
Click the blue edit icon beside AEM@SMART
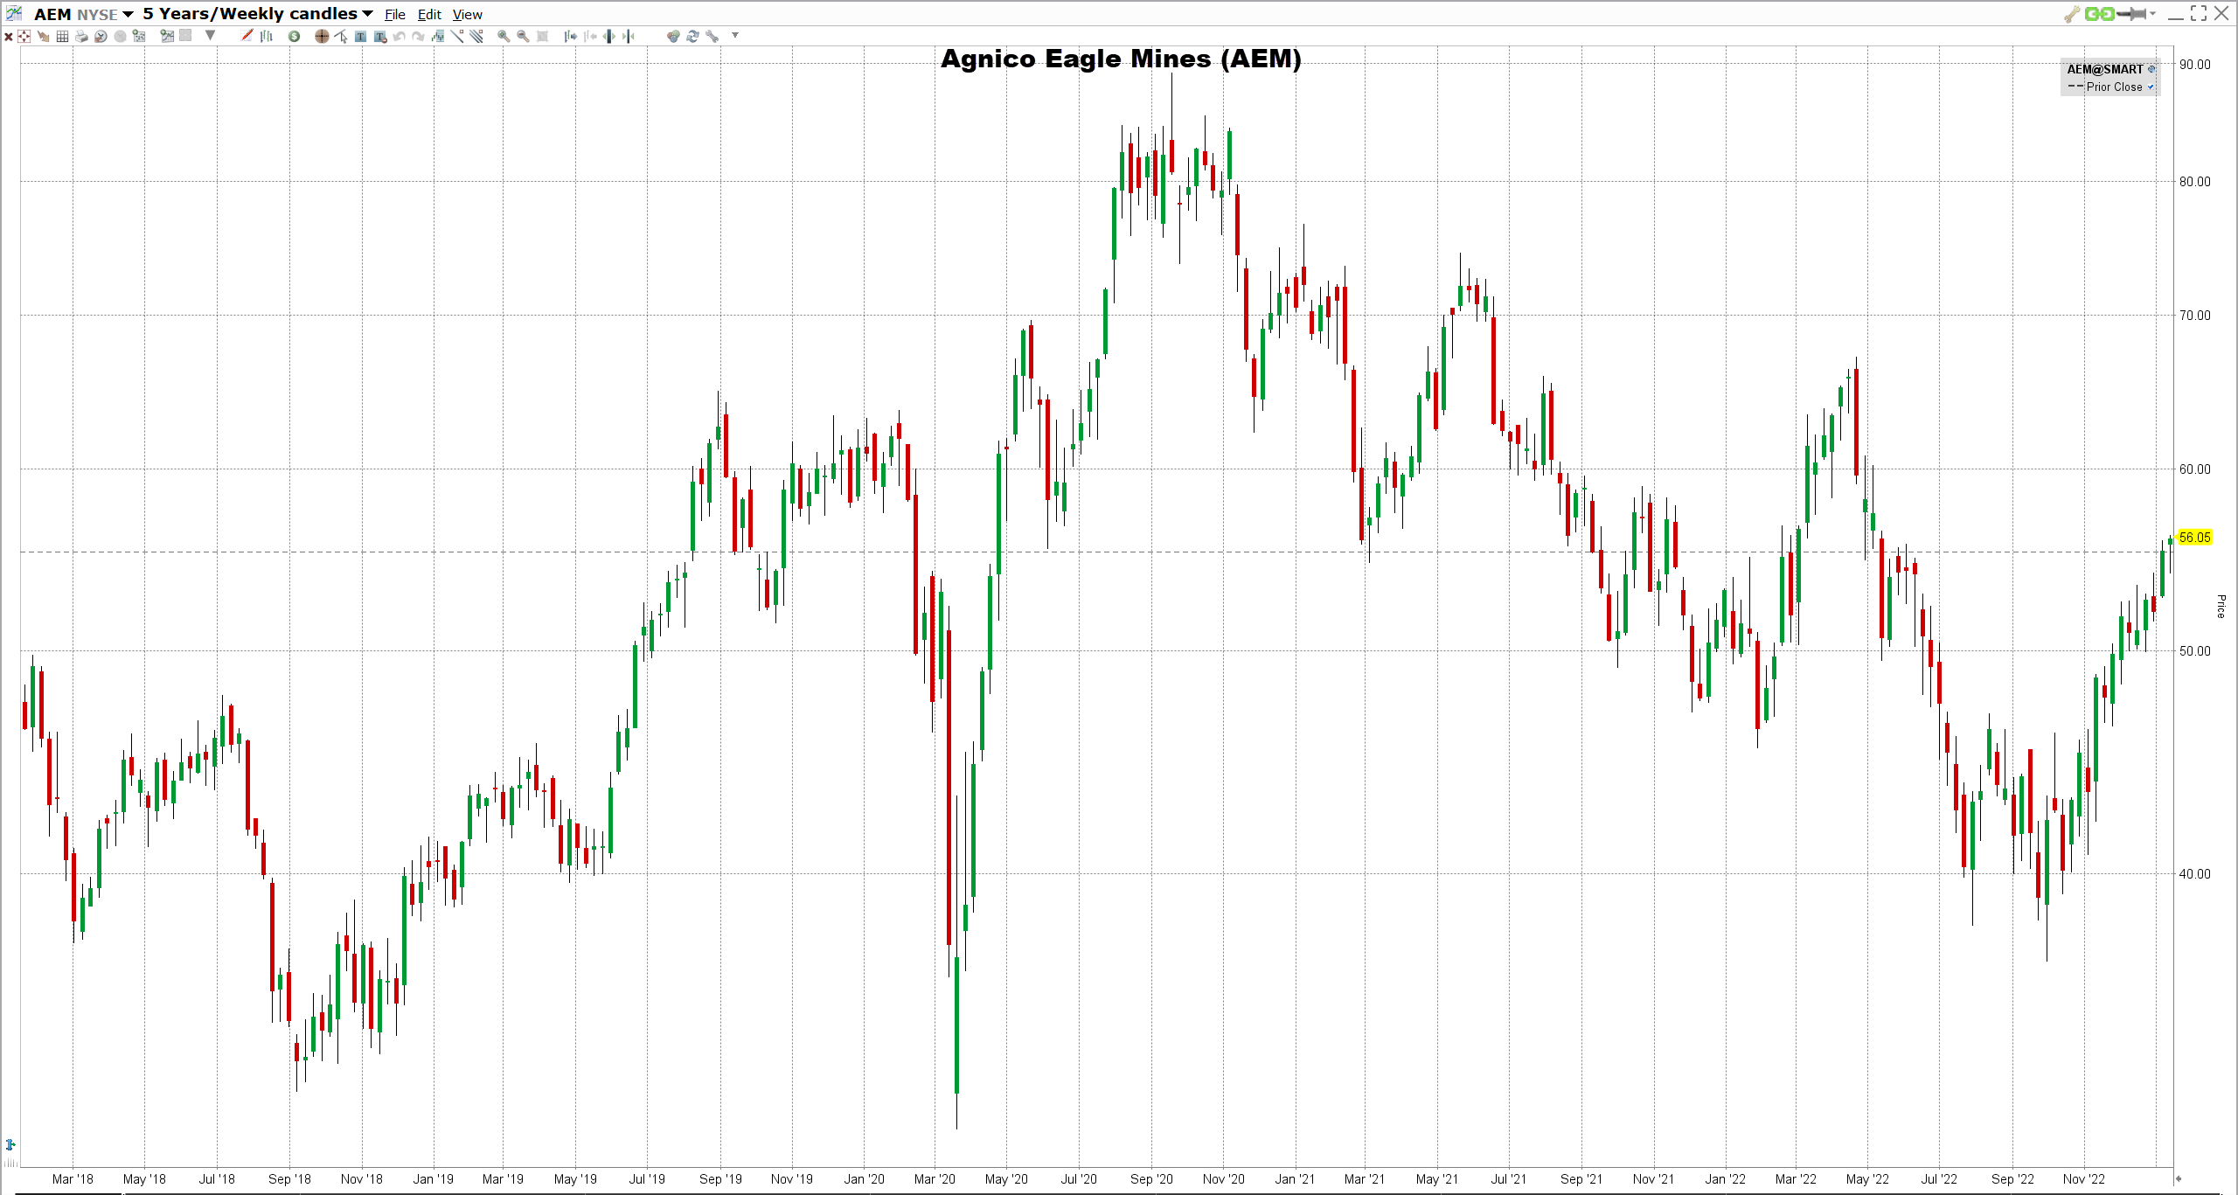click(x=2151, y=69)
